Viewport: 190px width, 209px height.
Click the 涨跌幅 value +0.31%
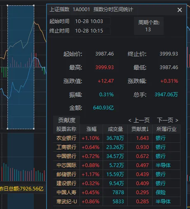point(169,81)
